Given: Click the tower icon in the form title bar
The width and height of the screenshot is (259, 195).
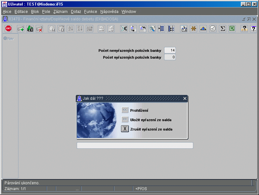Looking at the screenshot, I should (5, 19).
